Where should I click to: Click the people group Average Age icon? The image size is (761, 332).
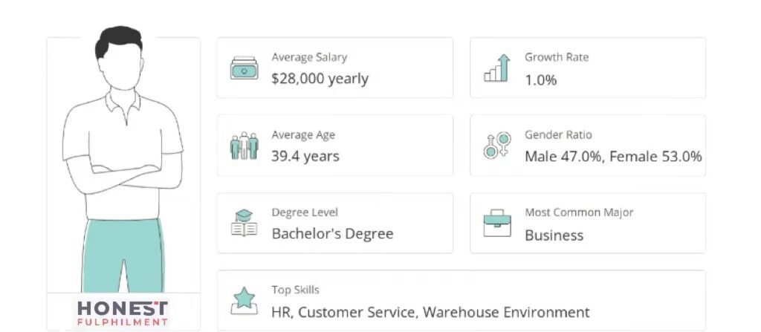coord(244,146)
